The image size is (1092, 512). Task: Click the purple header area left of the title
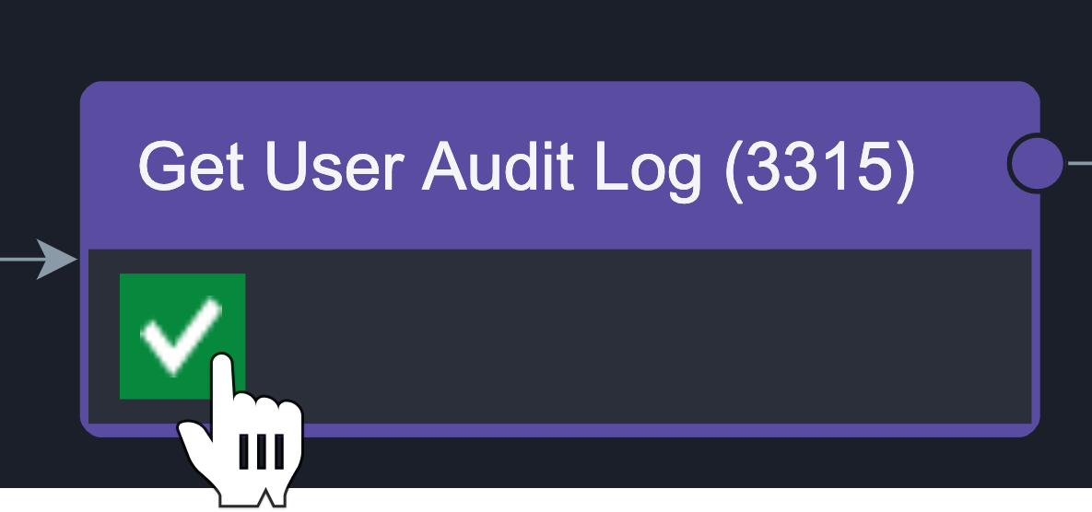click(110, 167)
